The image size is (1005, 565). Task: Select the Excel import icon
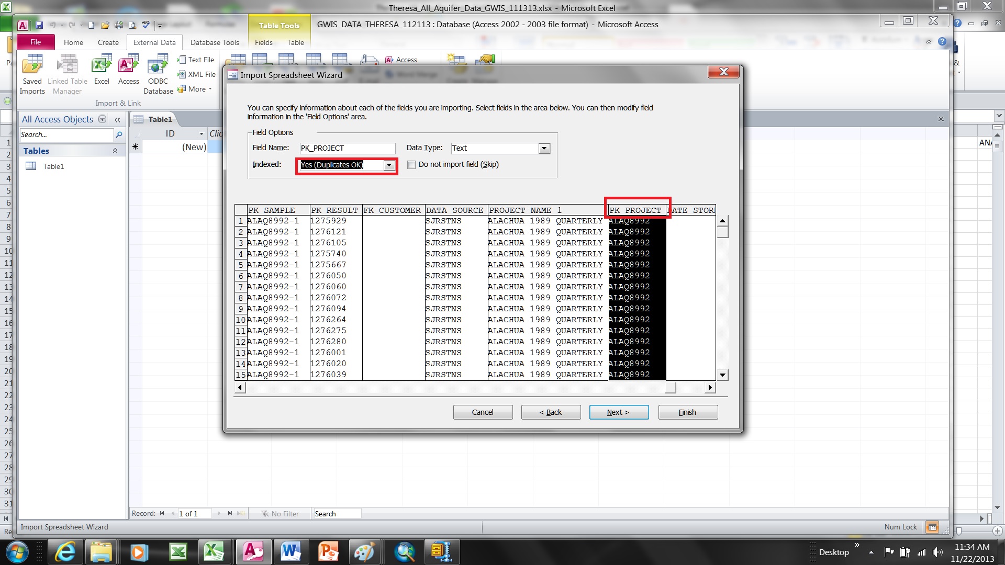(x=102, y=69)
